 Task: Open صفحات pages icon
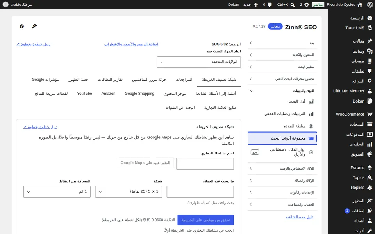point(370,61)
